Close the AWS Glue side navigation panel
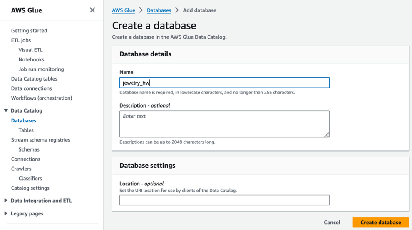412x230 pixels. point(92,10)
